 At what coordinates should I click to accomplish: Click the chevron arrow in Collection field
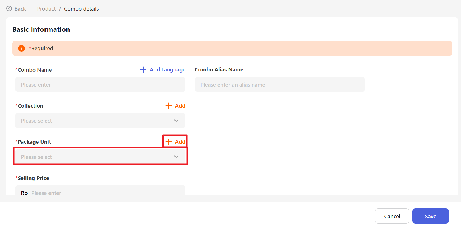(176, 121)
